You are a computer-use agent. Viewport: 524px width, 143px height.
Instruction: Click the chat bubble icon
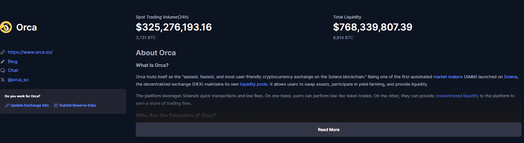pyautogui.click(x=3, y=70)
